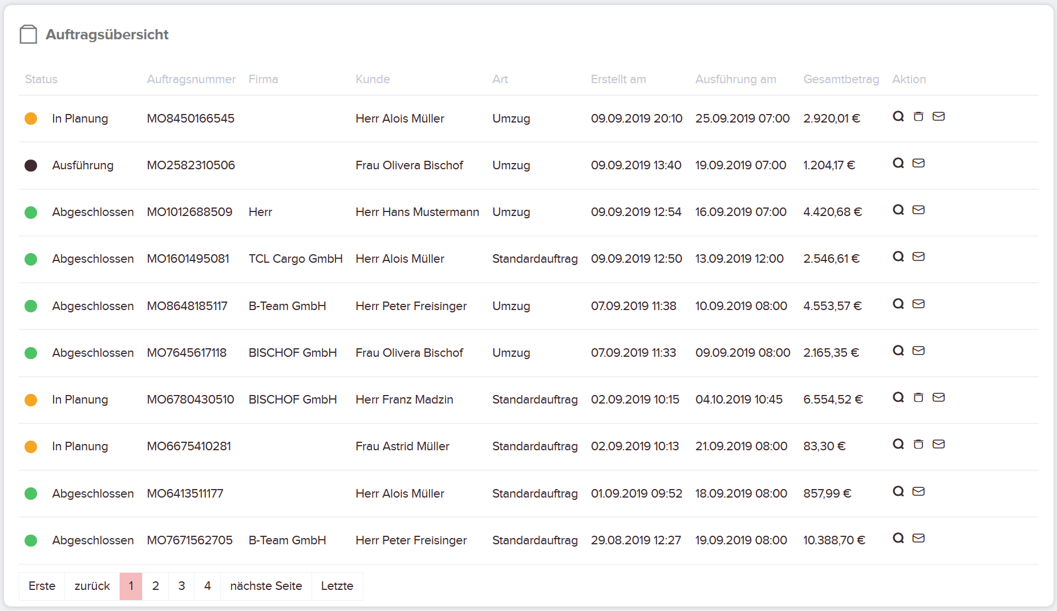Click the Auftragsnummer column header
This screenshot has width=1057, height=611.
pos(191,79)
